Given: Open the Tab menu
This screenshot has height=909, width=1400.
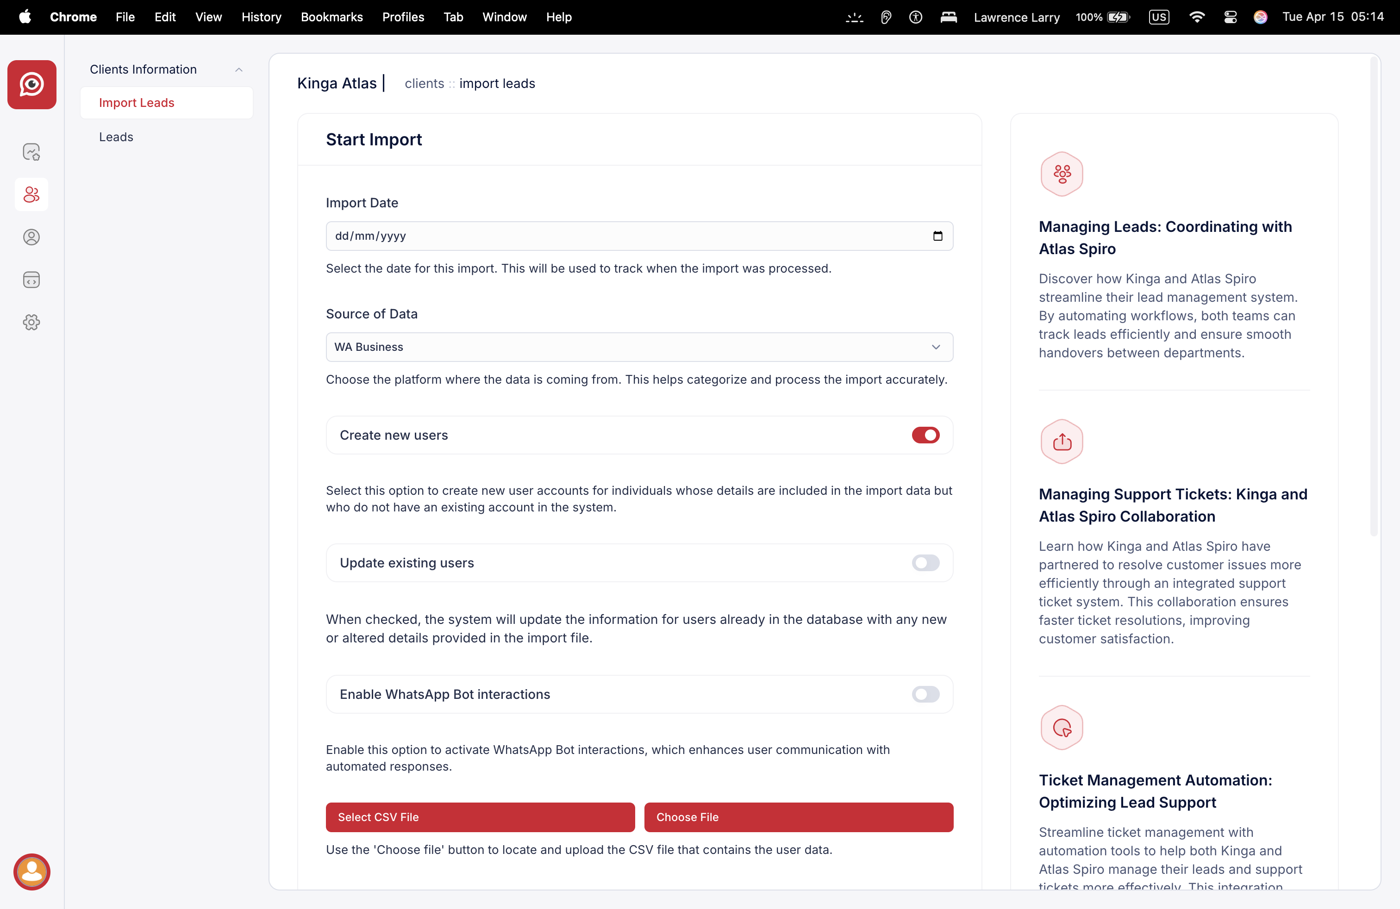Looking at the screenshot, I should (453, 17).
